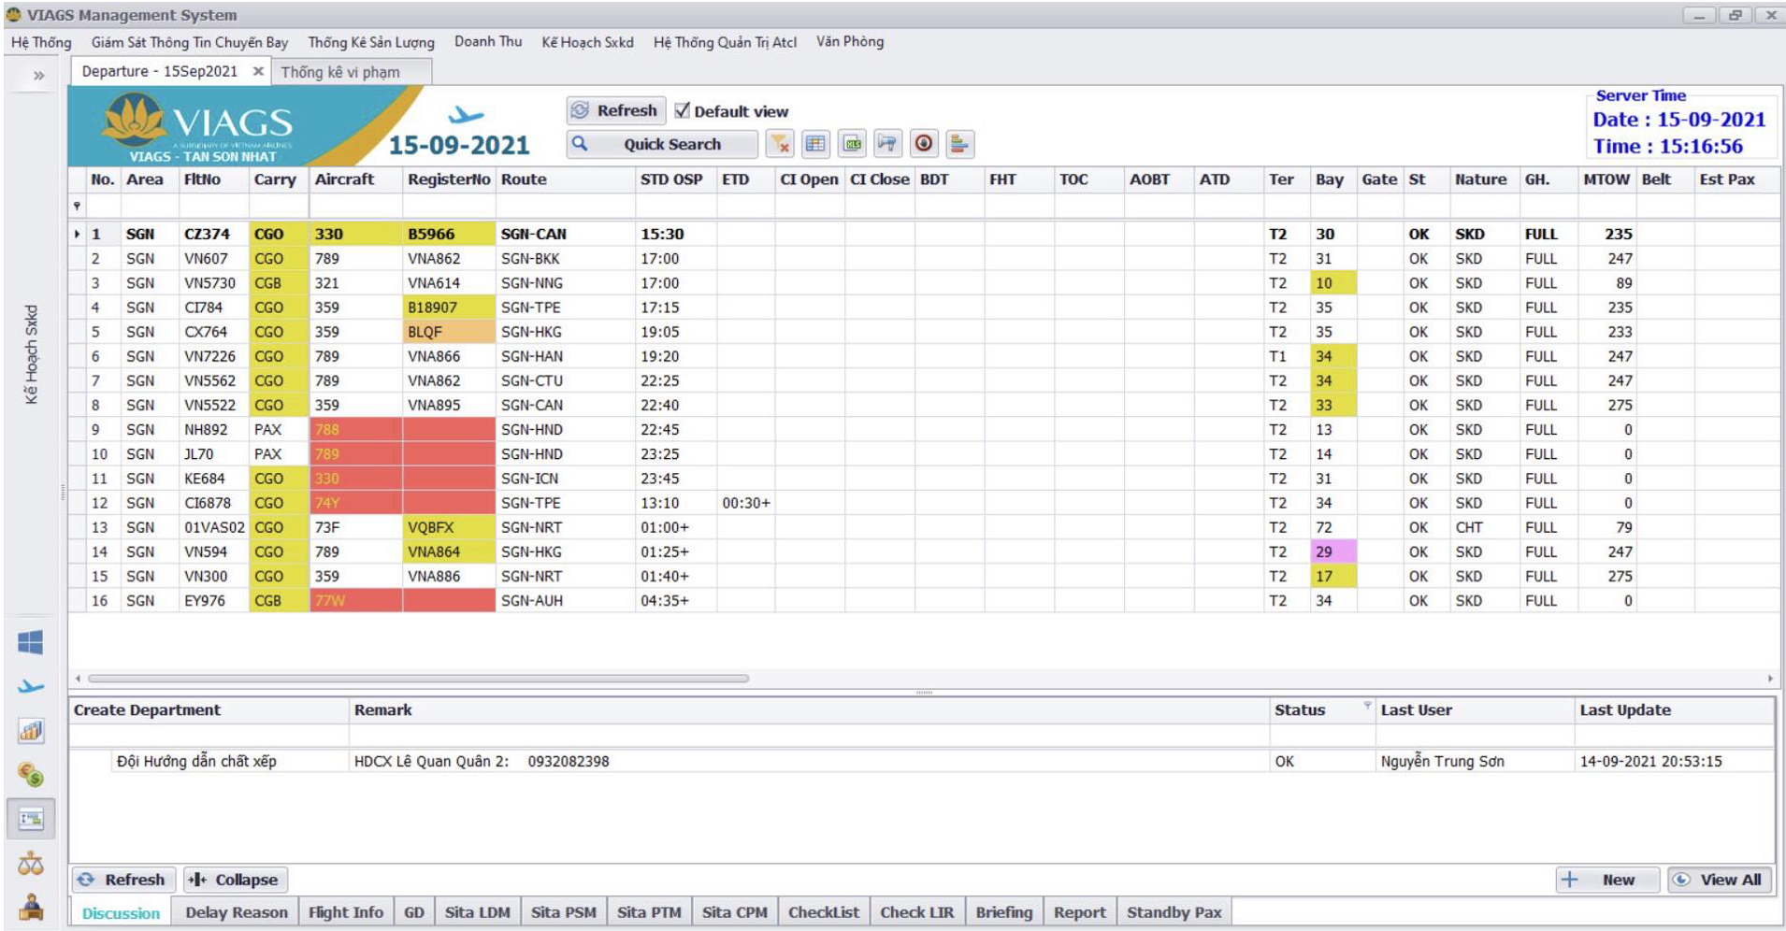Click the filter row pin icon

tap(77, 206)
